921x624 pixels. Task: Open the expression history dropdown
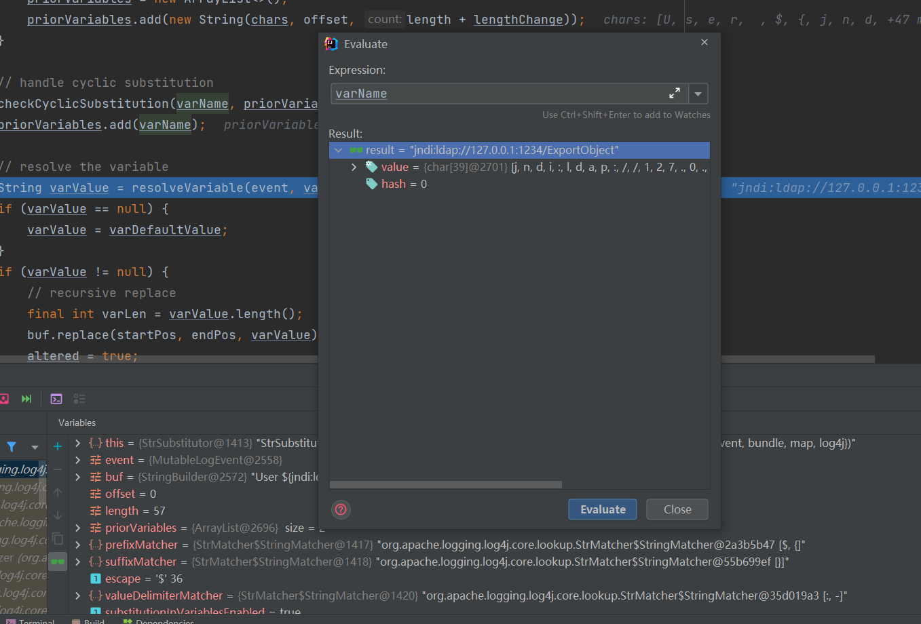coord(698,94)
